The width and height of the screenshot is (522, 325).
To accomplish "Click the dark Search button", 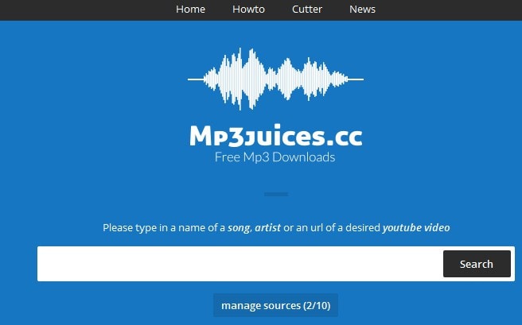I will click(477, 264).
